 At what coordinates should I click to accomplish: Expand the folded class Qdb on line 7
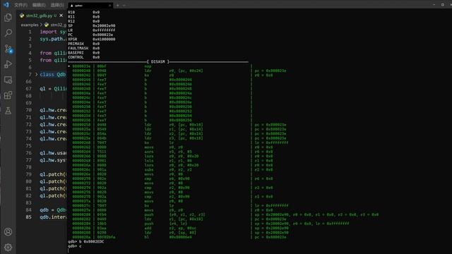click(x=36, y=75)
